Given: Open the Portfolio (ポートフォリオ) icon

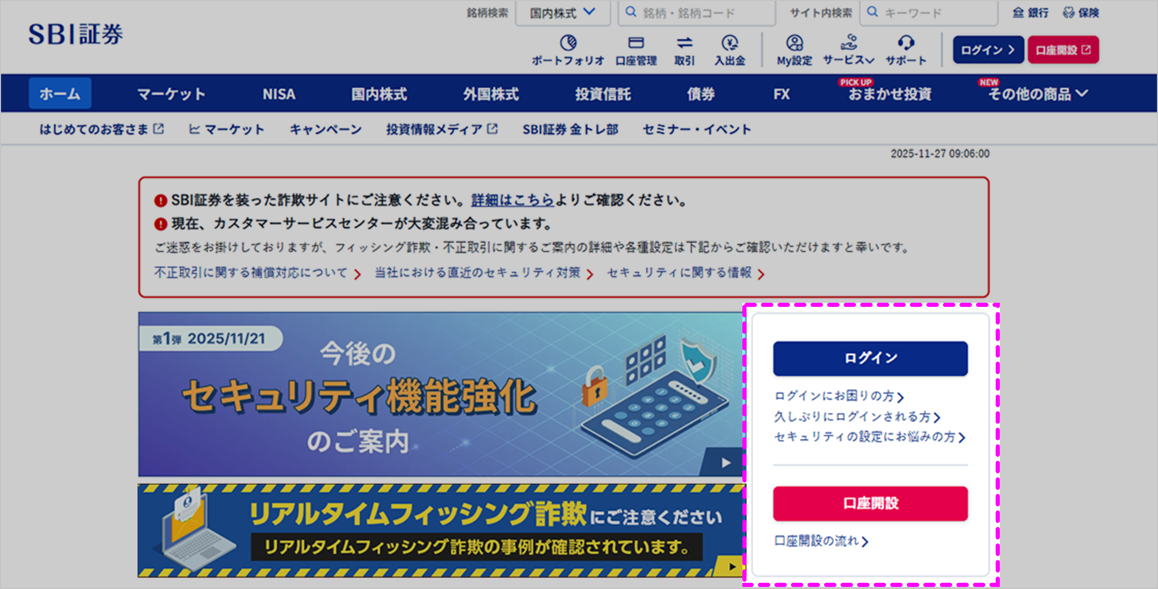Looking at the screenshot, I should [568, 42].
